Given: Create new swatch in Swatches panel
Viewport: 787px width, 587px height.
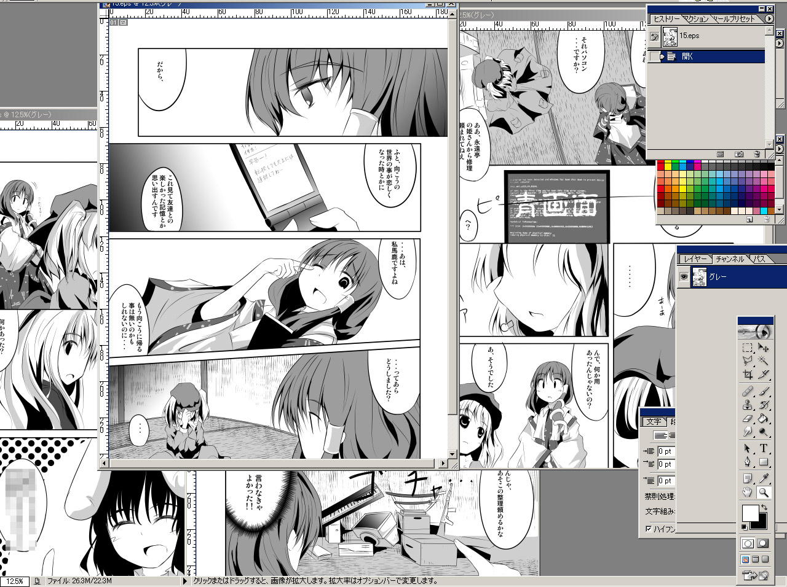Looking at the screenshot, I should (749, 219).
